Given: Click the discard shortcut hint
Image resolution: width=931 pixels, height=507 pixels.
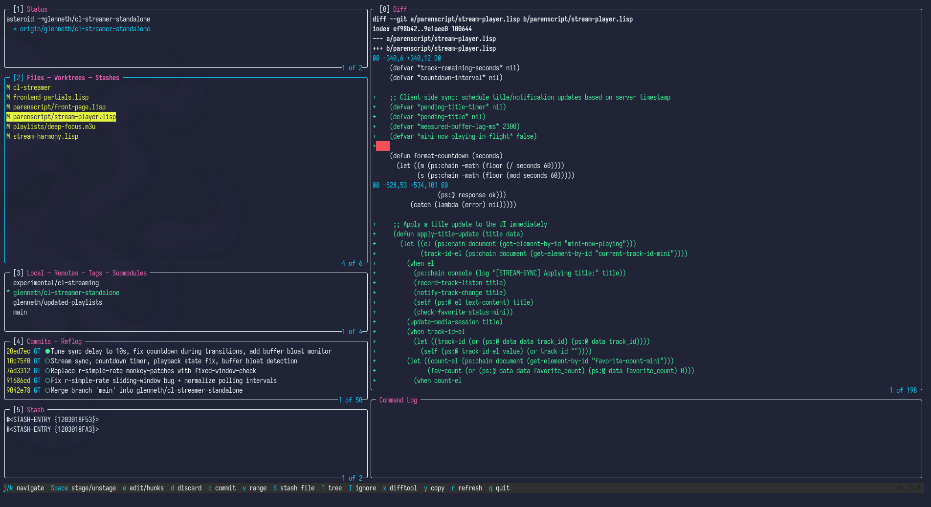Looking at the screenshot, I should pos(186,488).
